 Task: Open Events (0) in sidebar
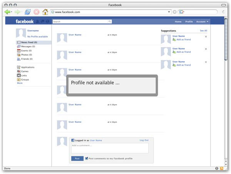coord(26,51)
